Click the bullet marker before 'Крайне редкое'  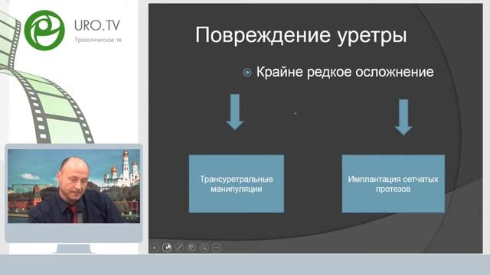(247, 73)
